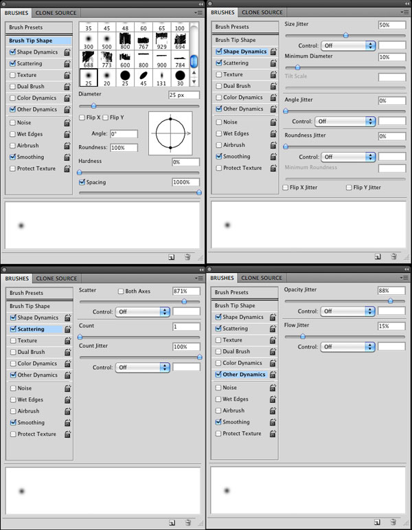
Task: Click lock beside Color Dynamics in Scatter panel
Action: (x=68, y=364)
